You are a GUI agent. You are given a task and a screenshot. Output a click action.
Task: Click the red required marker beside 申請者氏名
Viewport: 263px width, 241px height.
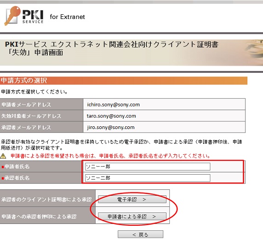[x=3, y=167]
